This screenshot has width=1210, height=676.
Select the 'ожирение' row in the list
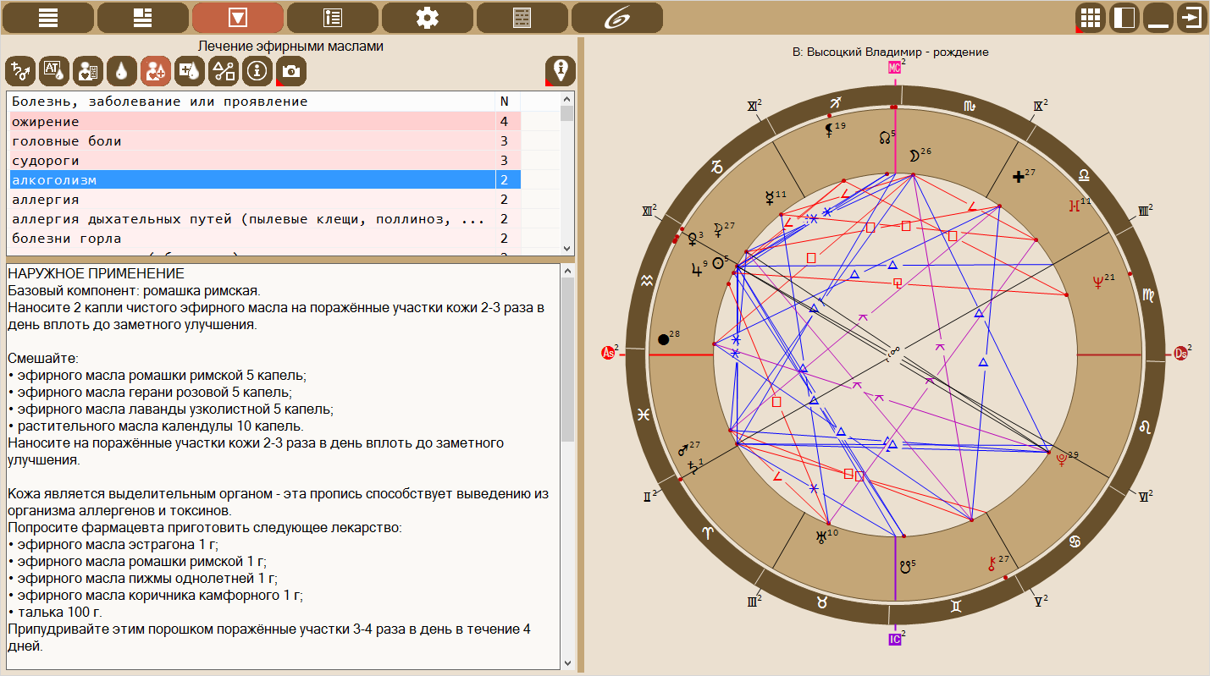pos(251,122)
